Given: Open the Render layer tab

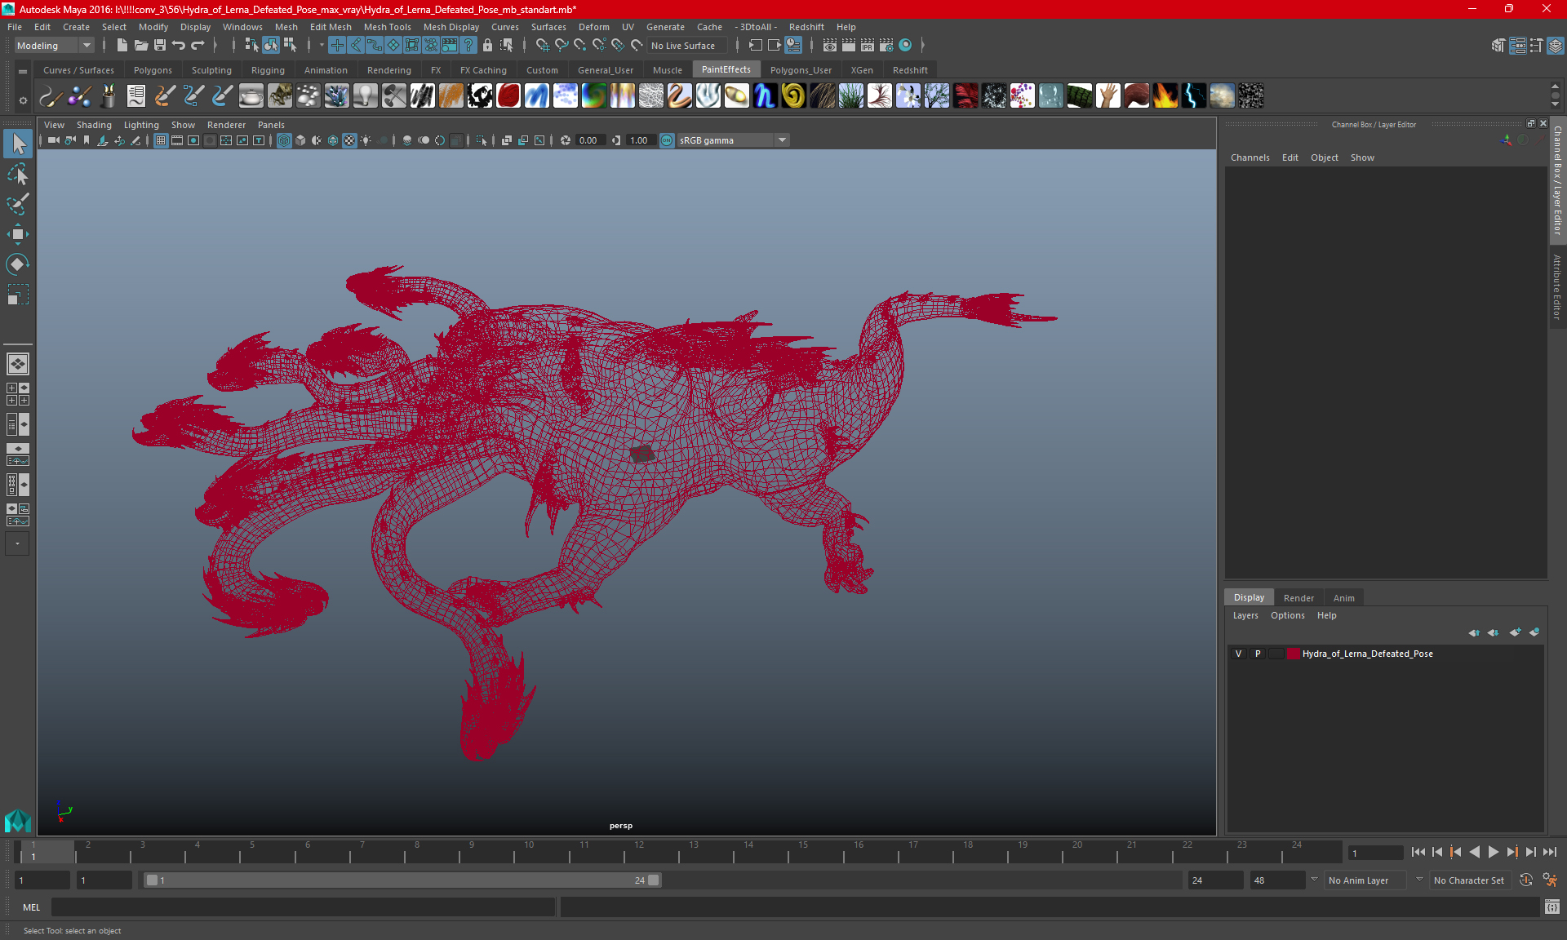Looking at the screenshot, I should pos(1298,598).
